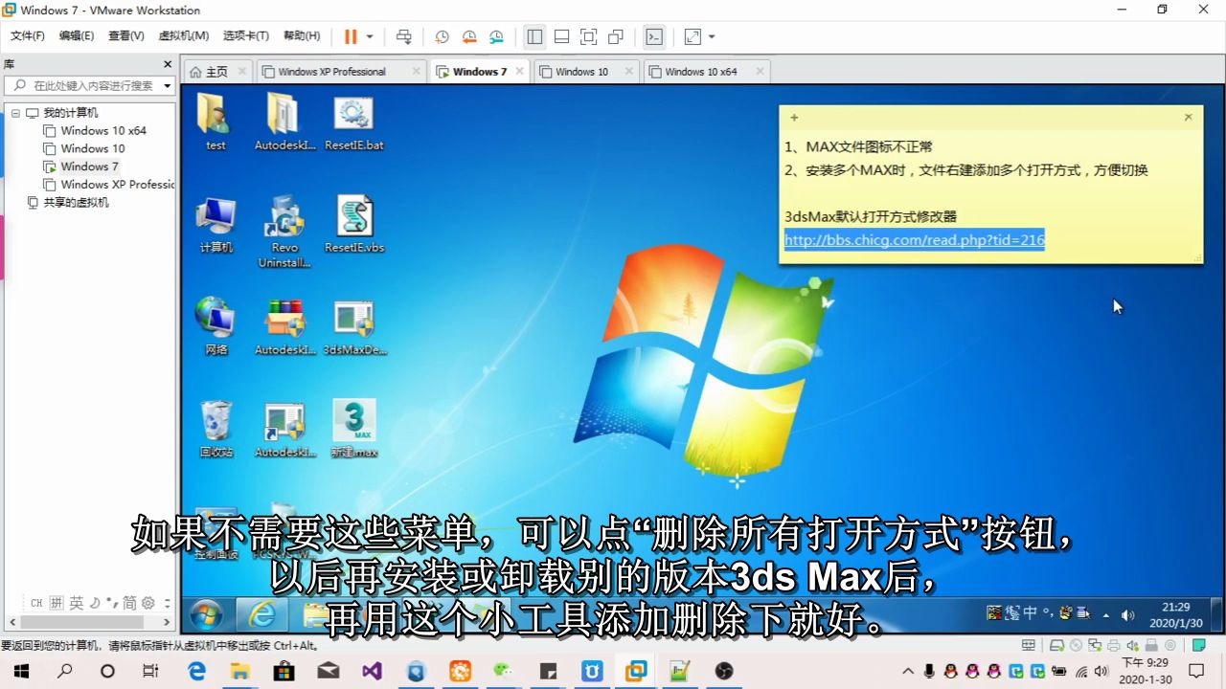Open the 文件(F) menu
1226x689 pixels.
pyautogui.click(x=27, y=35)
